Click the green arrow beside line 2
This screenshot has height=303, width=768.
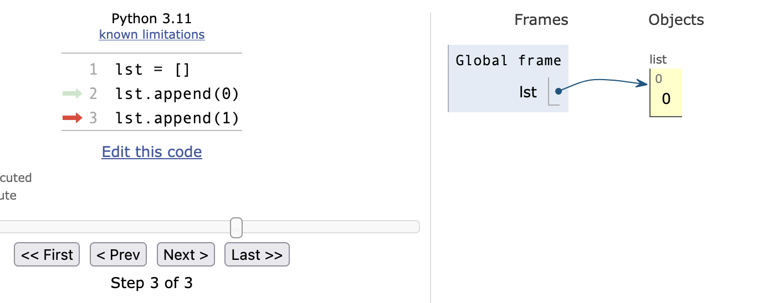point(72,94)
